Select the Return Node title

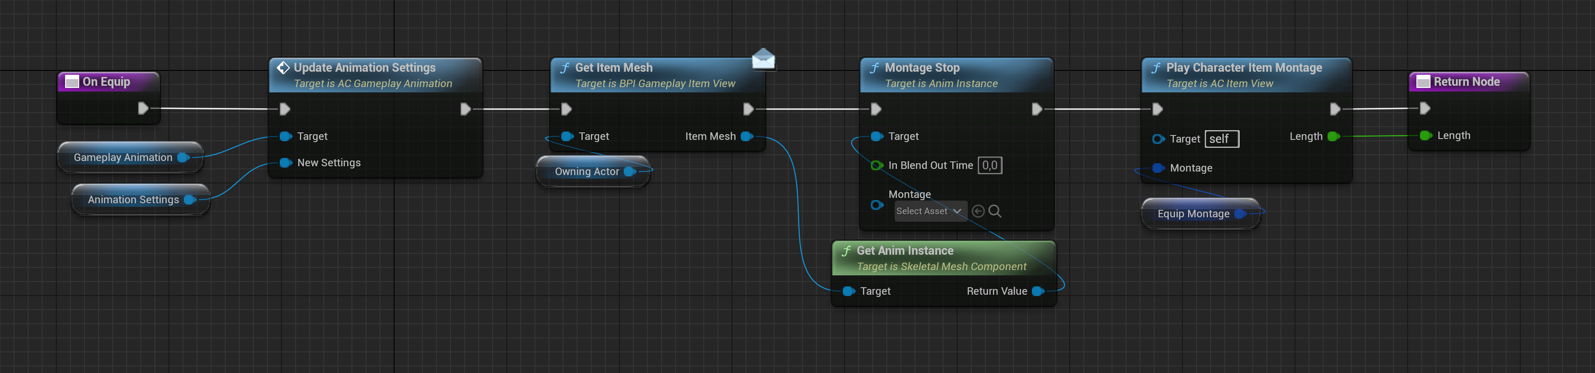[1466, 82]
